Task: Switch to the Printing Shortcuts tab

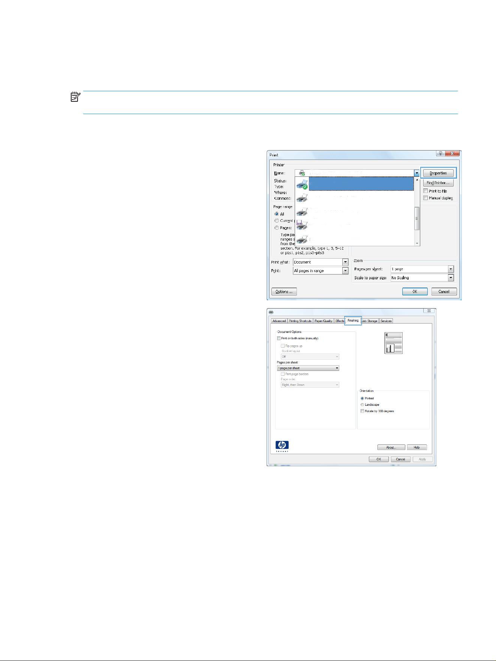Action: (300, 321)
